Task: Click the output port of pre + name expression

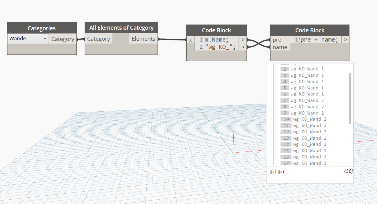Action: point(345,40)
